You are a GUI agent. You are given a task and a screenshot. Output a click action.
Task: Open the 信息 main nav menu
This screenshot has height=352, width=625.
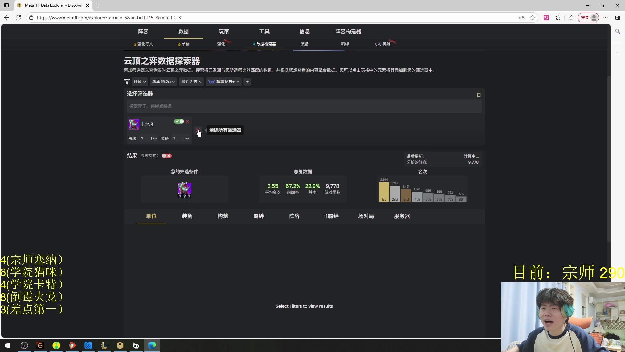[305, 31]
